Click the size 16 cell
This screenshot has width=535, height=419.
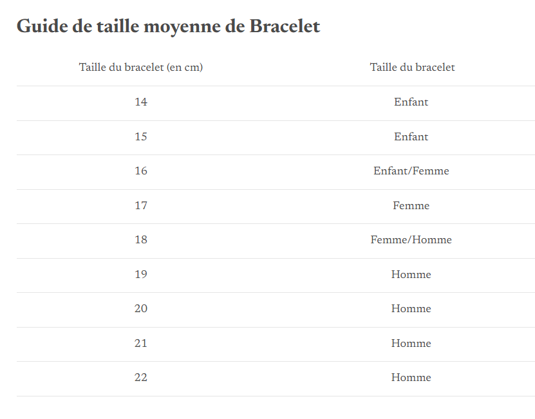[141, 171]
